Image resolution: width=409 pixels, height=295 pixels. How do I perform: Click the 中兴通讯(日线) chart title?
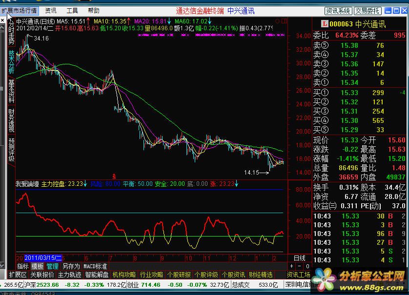click(36, 21)
